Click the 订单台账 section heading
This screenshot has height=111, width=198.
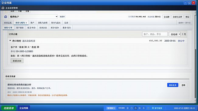[13, 34]
